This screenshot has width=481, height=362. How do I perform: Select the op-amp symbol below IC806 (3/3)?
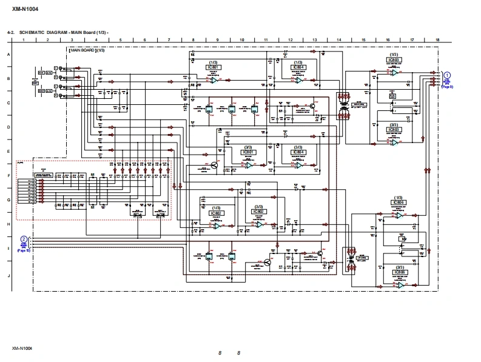click(400, 285)
